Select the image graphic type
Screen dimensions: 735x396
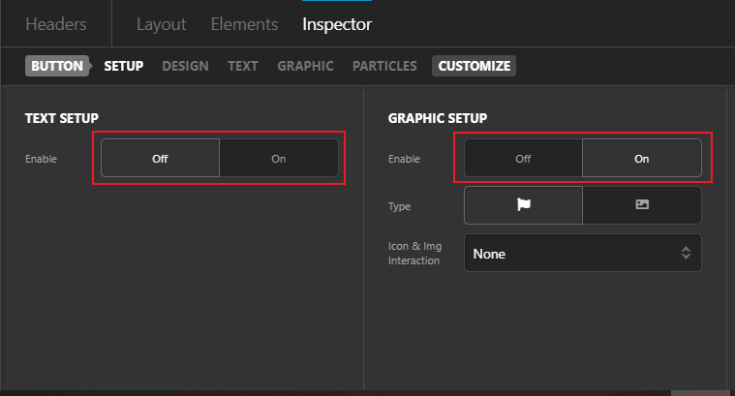point(642,205)
